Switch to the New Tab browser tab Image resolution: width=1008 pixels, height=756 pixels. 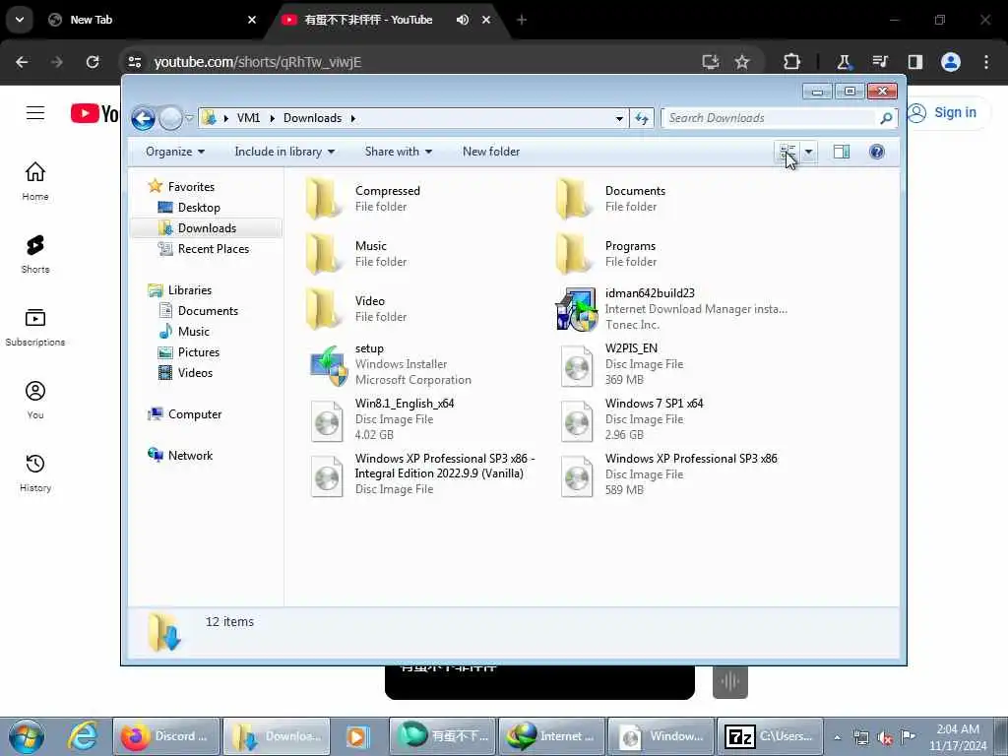coord(152,20)
